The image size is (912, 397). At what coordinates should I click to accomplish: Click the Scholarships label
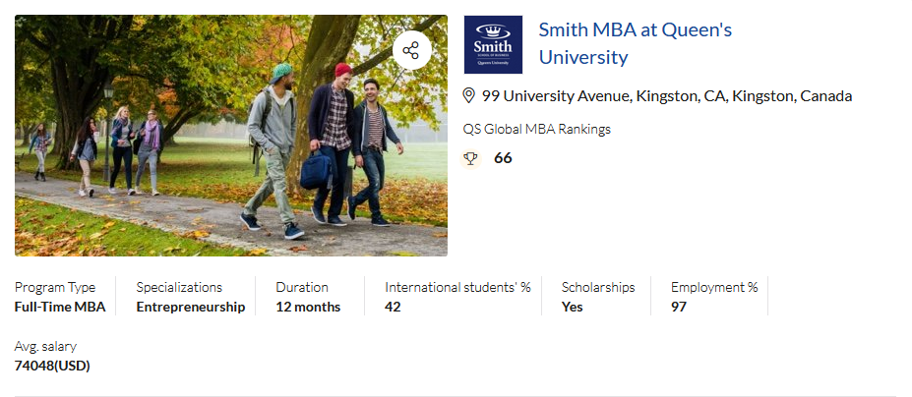click(598, 287)
